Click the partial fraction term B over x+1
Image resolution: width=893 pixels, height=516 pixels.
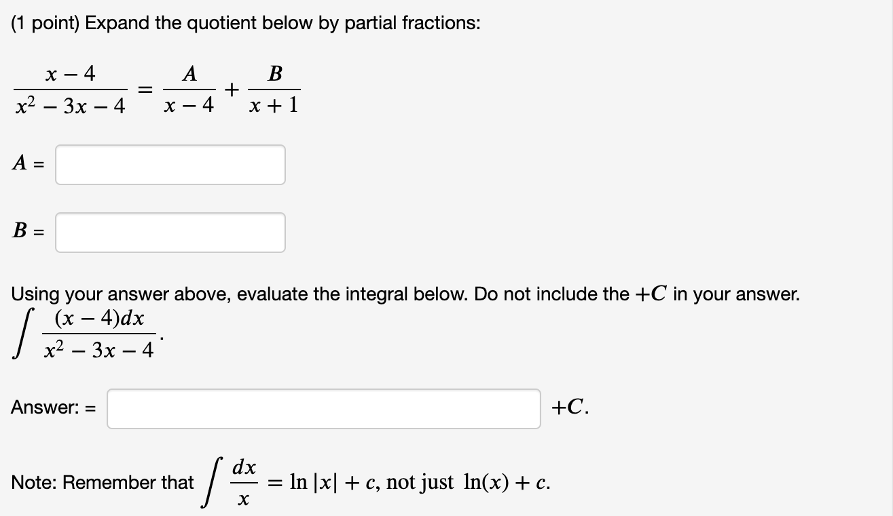(276, 90)
